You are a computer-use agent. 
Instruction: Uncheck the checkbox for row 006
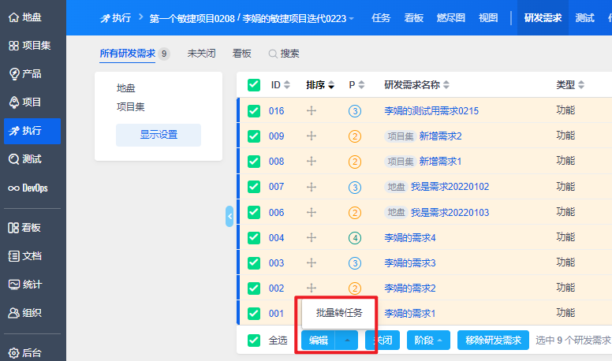tap(254, 212)
